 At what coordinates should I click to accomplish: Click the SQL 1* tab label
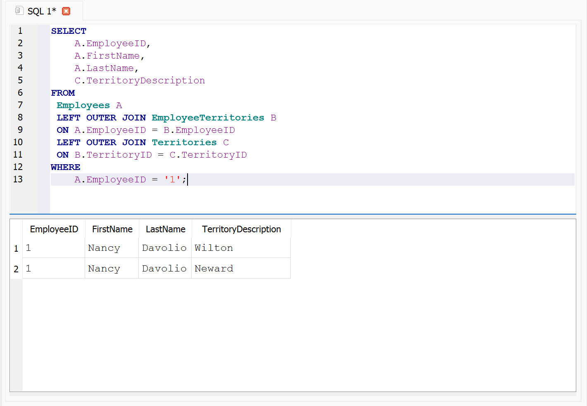(x=41, y=11)
